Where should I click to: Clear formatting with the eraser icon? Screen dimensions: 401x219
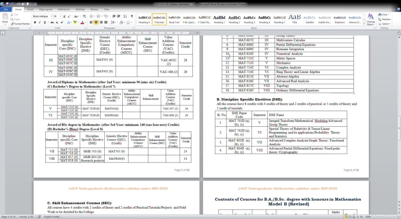(84, 16)
